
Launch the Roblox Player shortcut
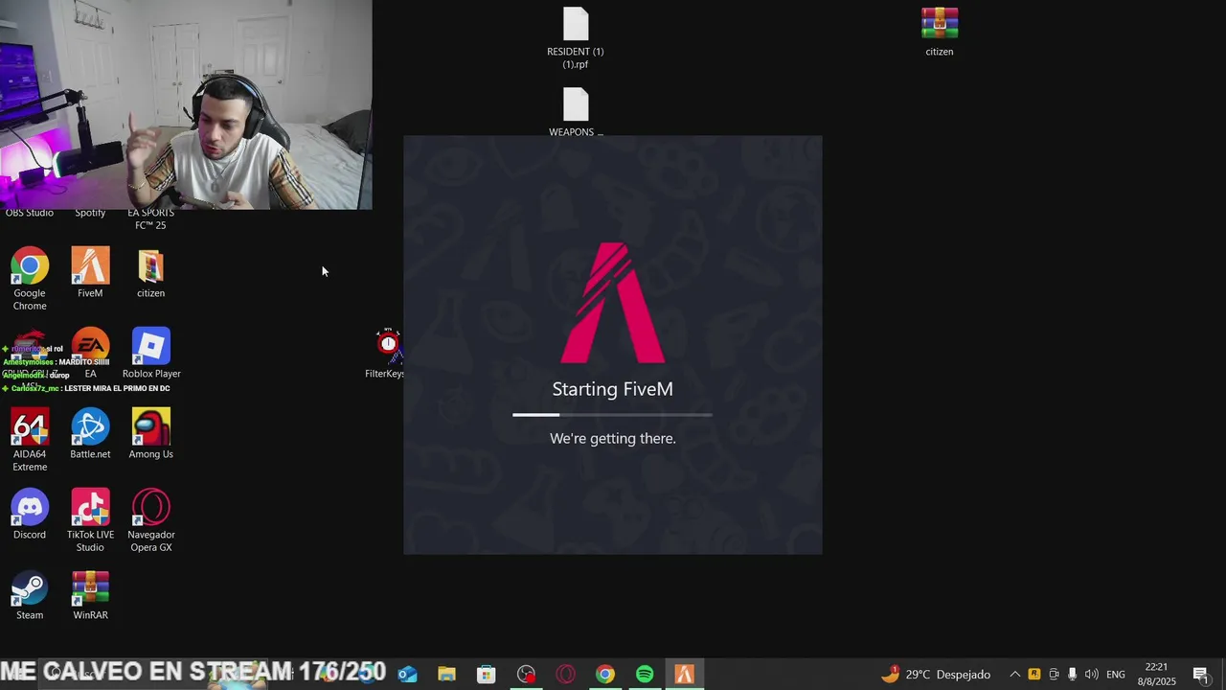coord(150,354)
